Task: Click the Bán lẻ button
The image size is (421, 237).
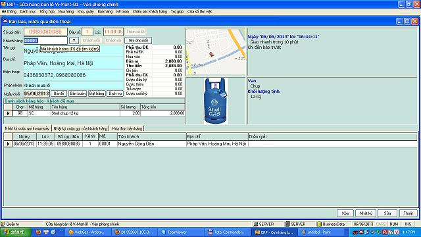Action: [x=59, y=93]
